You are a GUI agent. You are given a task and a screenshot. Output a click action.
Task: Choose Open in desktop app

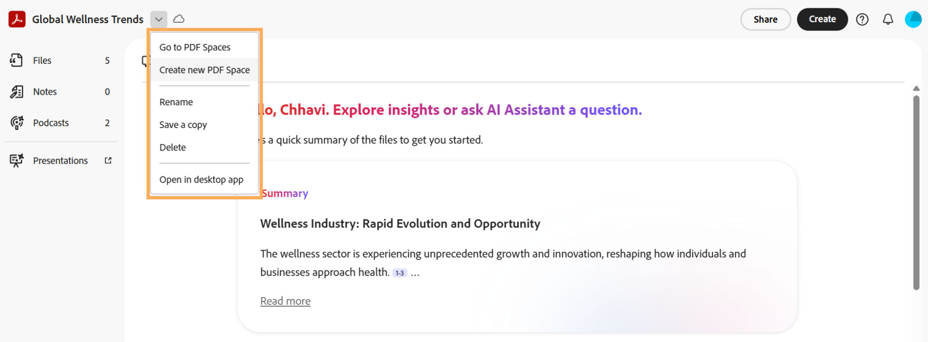click(x=201, y=180)
